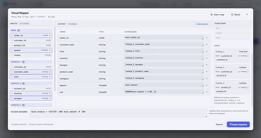Viewport: 261px width, 138px height.
Task: Close the Visual Mapper dialog
Action: [x=247, y=14]
